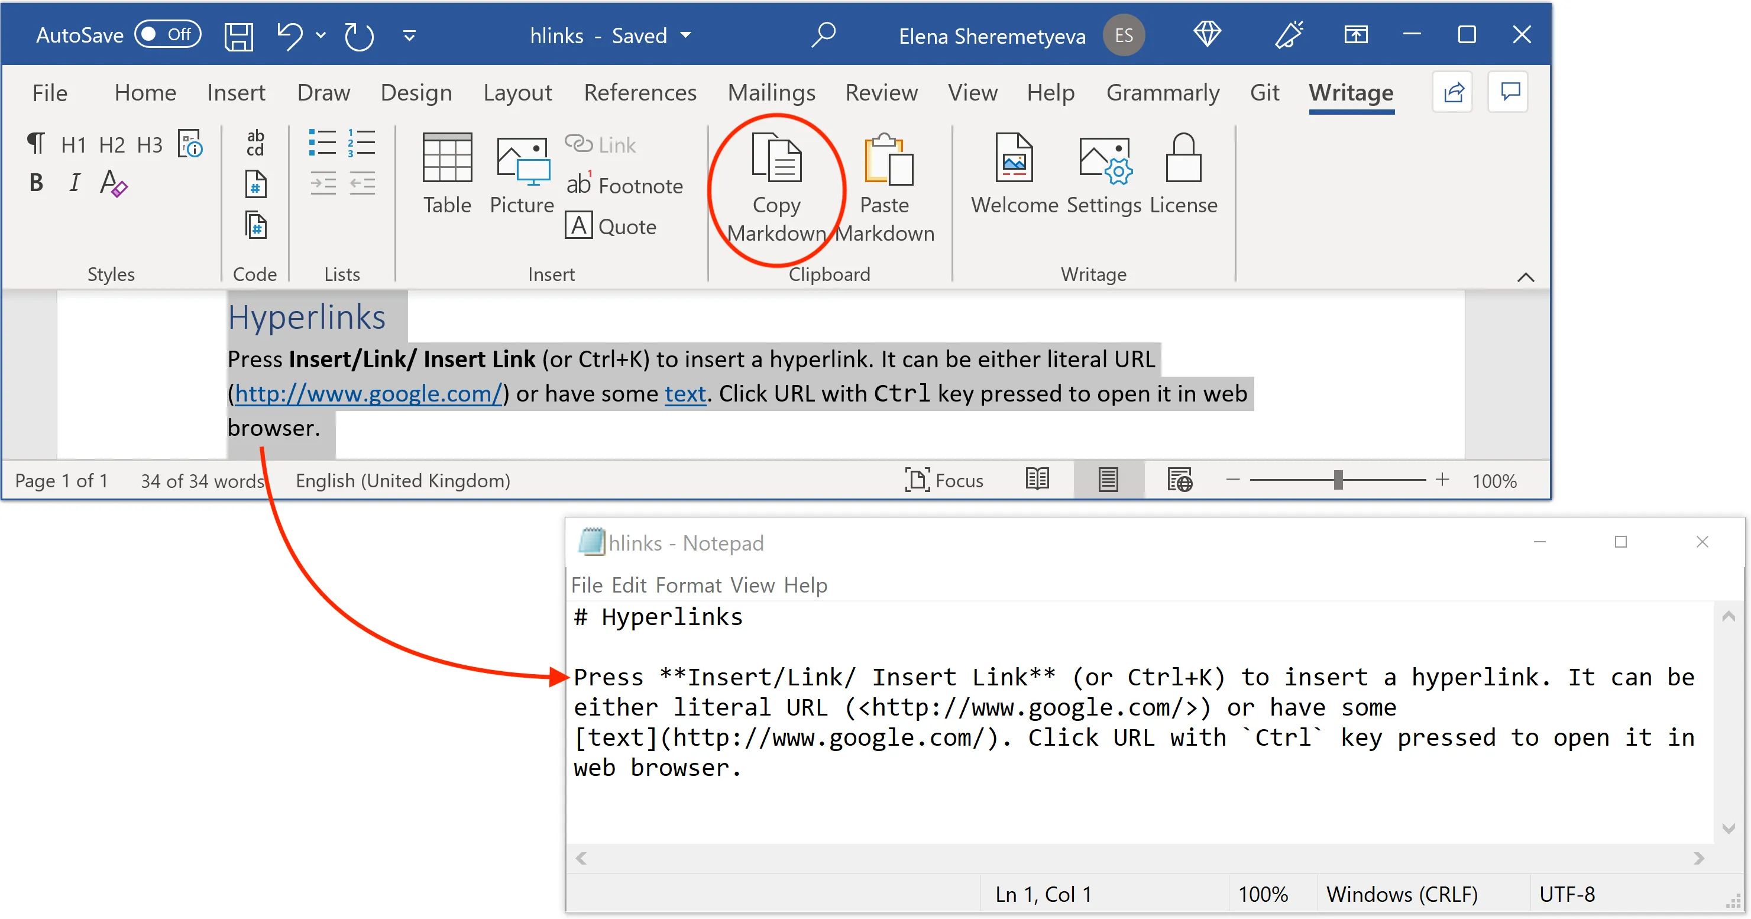Toggle AutoSave off
Image resolution: width=1751 pixels, height=919 pixels.
pyautogui.click(x=167, y=34)
